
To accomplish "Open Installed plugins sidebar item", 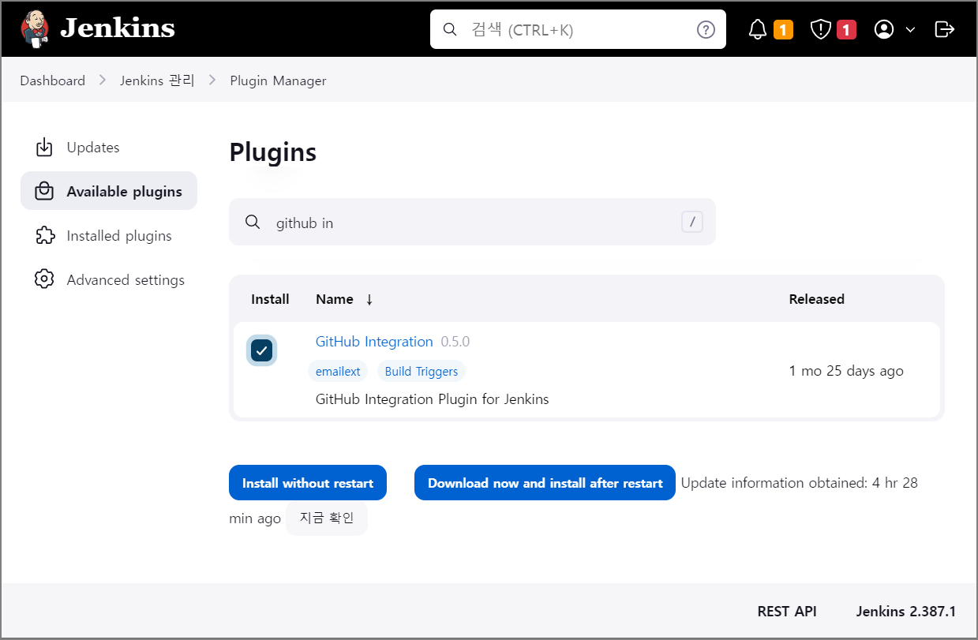I will pyautogui.click(x=109, y=236).
